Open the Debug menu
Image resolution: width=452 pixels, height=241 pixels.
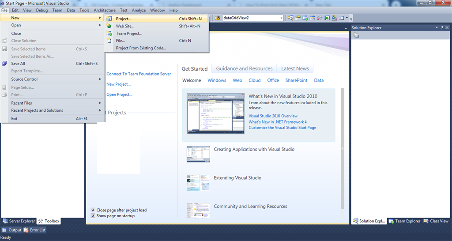point(42,10)
